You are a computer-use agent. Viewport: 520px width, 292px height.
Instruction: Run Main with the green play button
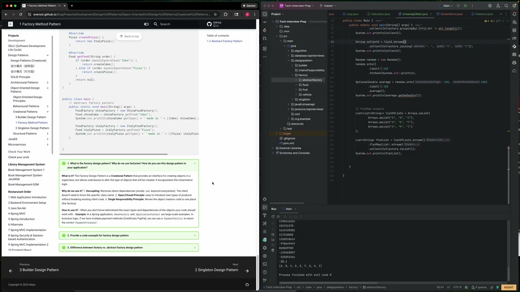coord(458,6)
